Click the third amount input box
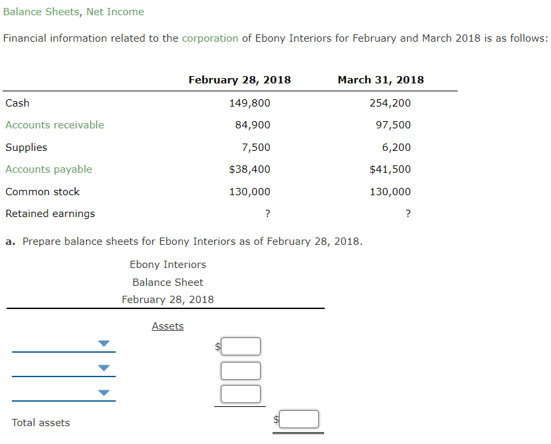The width and height of the screenshot is (551, 444). pos(241,394)
